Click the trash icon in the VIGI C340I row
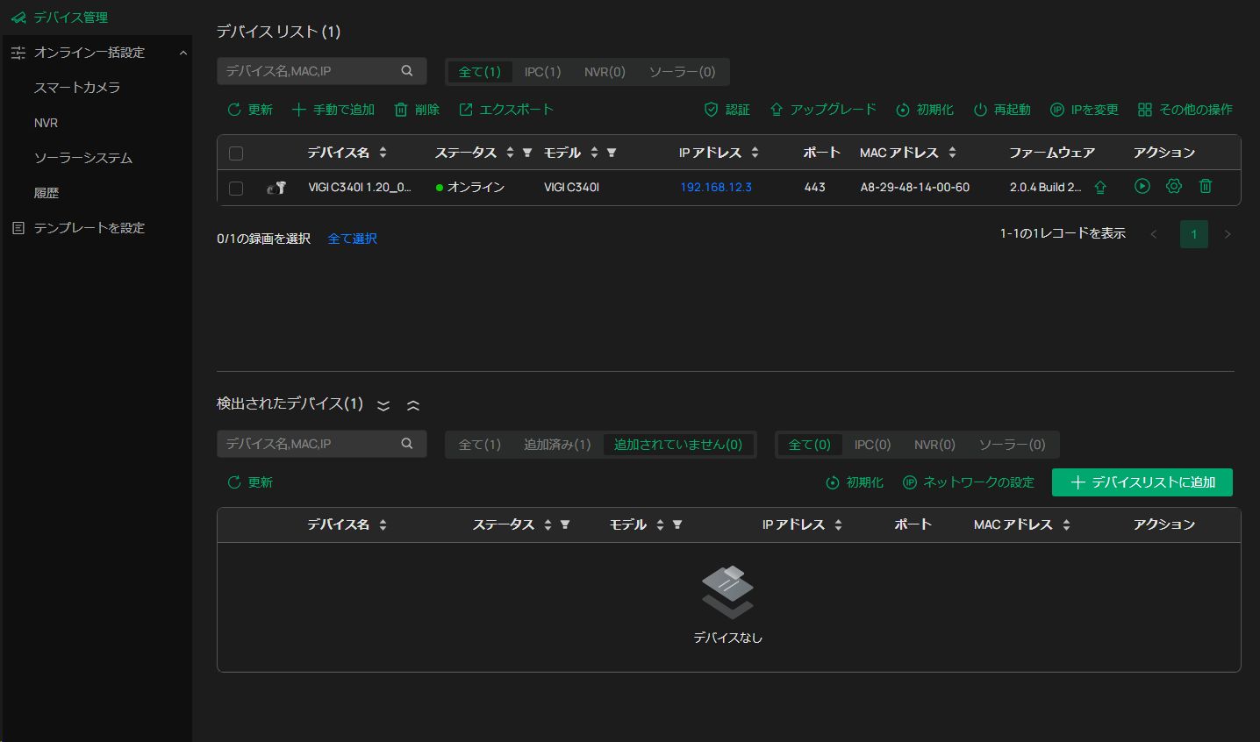 point(1206,186)
